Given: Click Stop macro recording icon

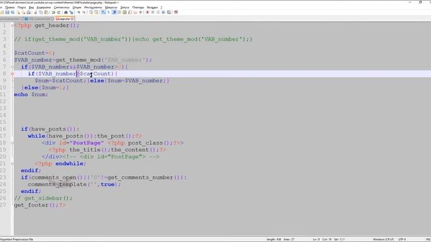Looking at the screenshot, I should tap(153, 12).
